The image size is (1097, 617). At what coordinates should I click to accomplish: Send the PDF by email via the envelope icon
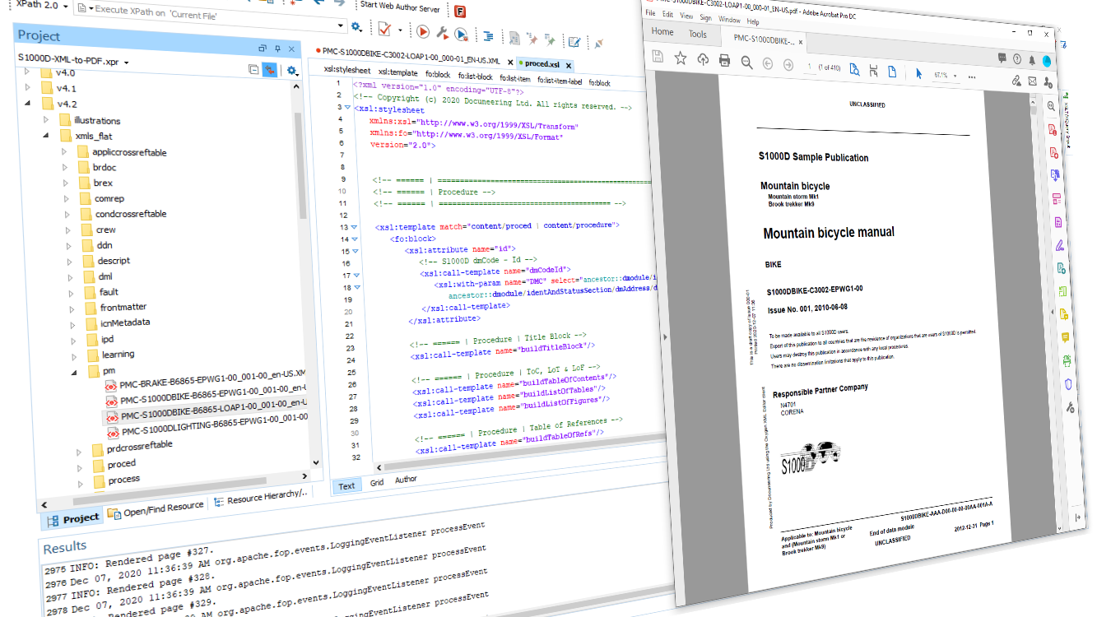(x=1032, y=81)
